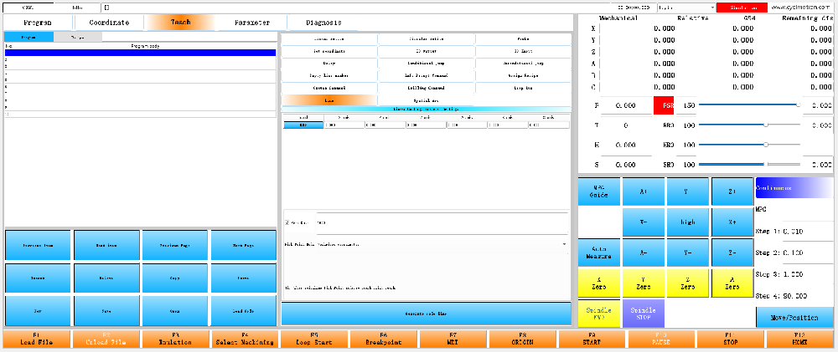Click the X- jog button
This screenshot has height=352, width=838.
(x=644, y=222)
